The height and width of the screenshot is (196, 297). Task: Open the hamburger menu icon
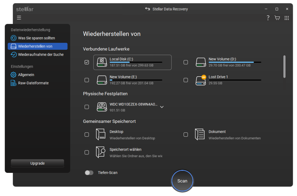(x=19, y=18)
